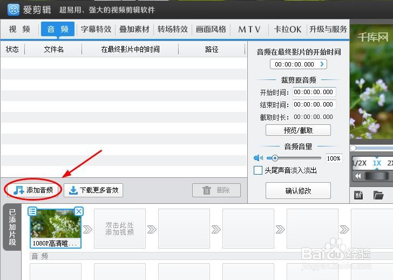Click the arrow in audio start time box
Viewport: 393px width, 280px height.
click(x=322, y=64)
